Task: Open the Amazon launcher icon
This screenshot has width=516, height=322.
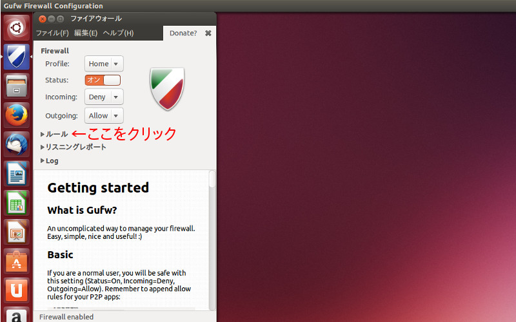Action: tap(17, 315)
